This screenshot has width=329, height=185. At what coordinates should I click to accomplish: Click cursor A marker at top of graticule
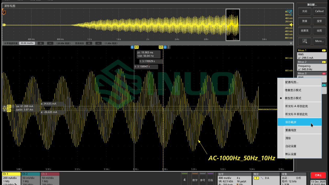pos(165,47)
